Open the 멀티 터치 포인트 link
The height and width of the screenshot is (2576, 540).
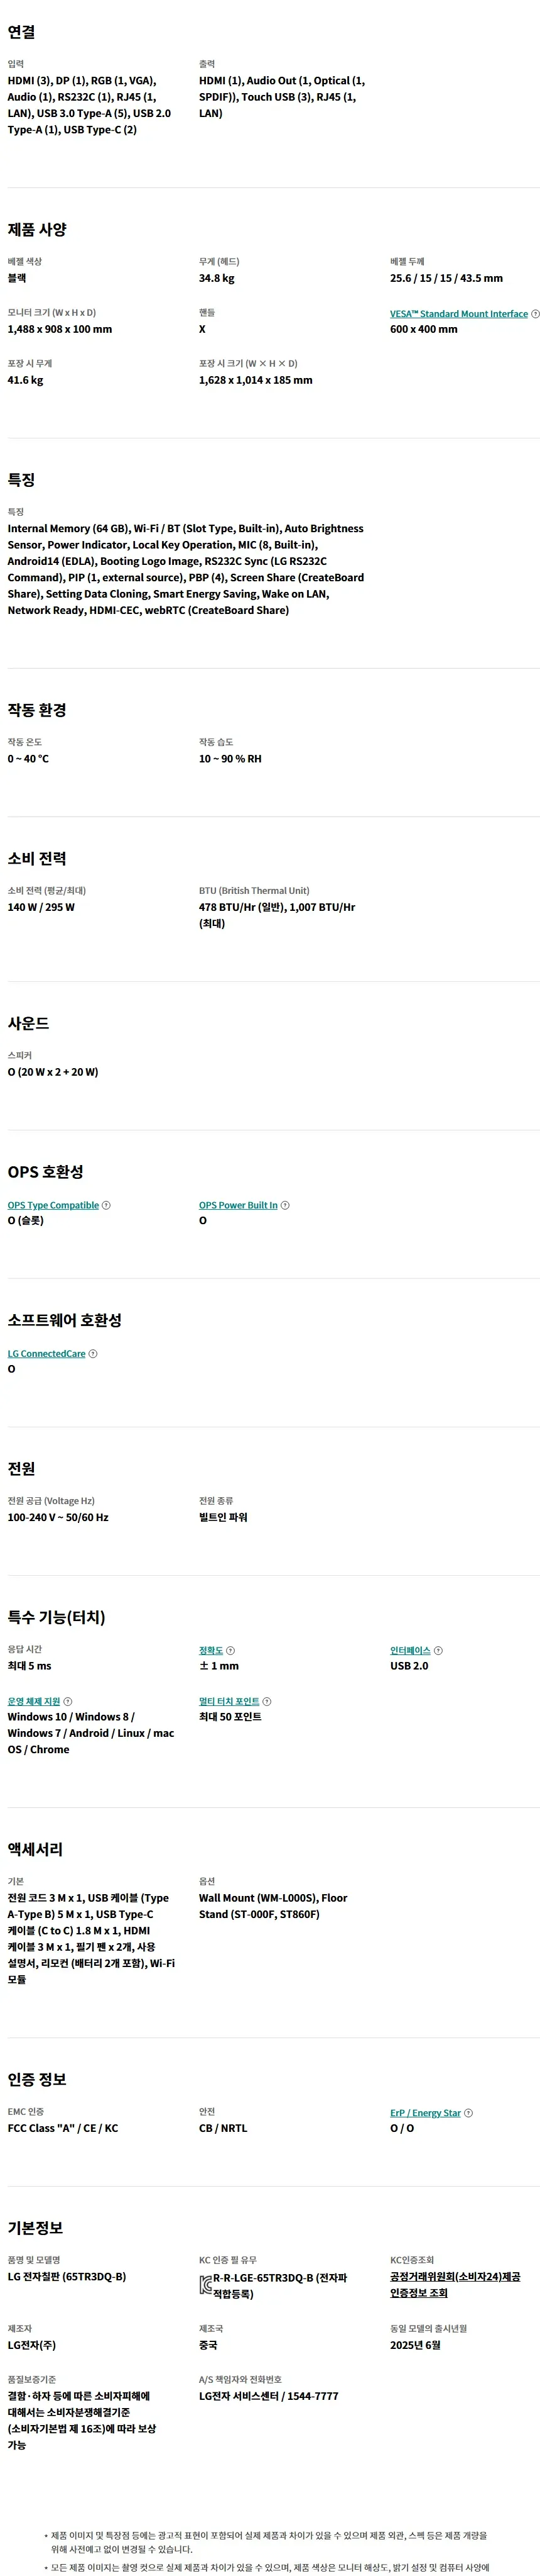tap(229, 1701)
